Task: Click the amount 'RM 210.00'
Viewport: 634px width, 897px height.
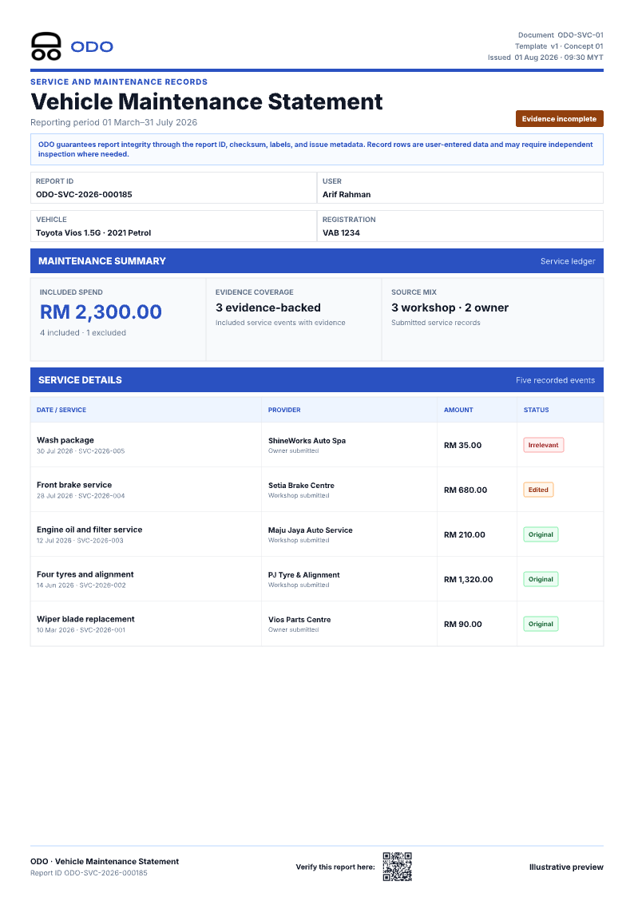Action: [464, 534]
